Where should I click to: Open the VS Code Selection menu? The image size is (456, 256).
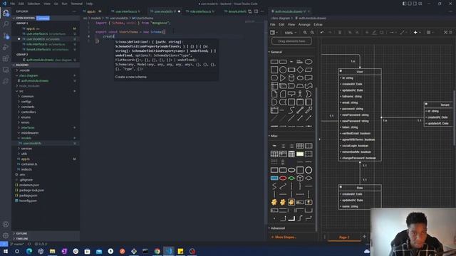click(33, 4)
